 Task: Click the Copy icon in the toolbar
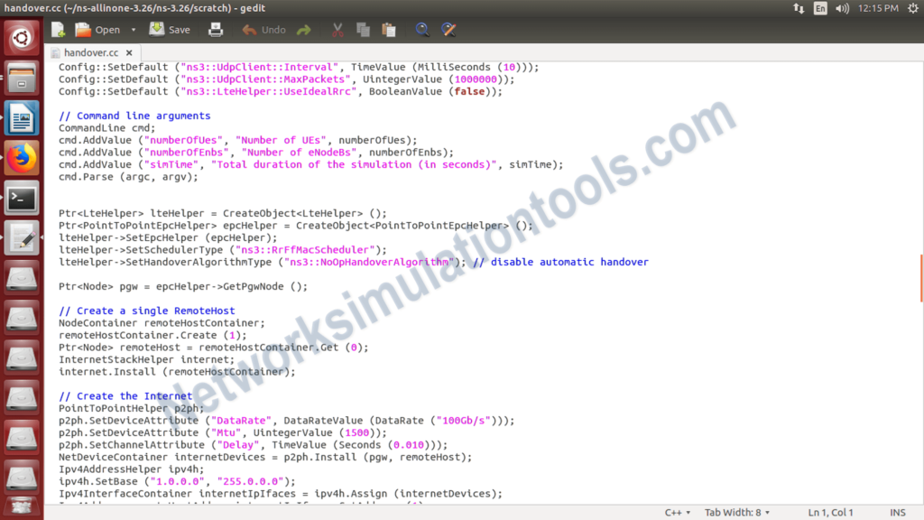(x=362, y=29)
